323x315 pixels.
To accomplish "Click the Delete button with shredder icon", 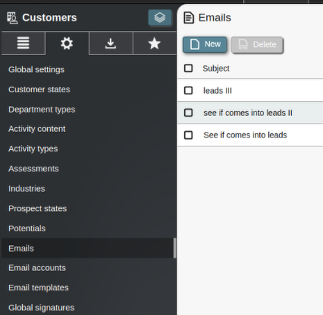I will click(257, 44).
